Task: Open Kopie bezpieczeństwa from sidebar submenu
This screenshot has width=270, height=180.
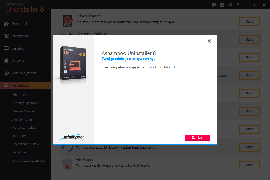Action: 28,160
